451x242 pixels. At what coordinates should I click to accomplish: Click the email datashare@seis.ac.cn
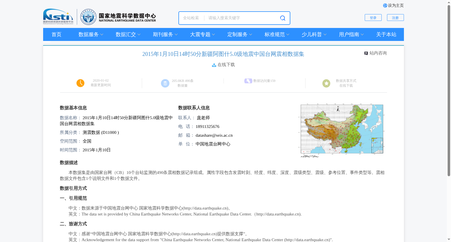(214, 135)
